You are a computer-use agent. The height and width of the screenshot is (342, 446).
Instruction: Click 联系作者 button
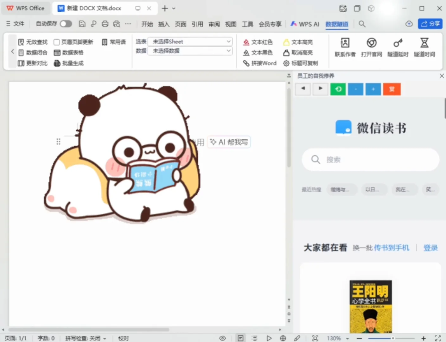(345, 47)
